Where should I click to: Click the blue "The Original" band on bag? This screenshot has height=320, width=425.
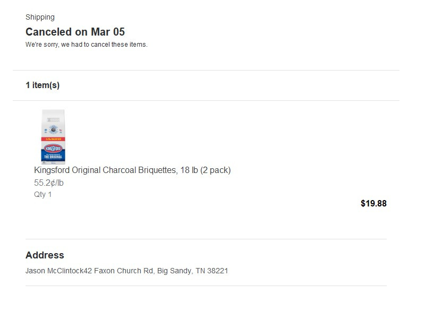tap(53, 157)
